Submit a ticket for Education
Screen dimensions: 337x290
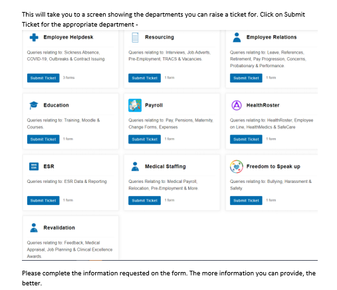[x=43, y=139]
